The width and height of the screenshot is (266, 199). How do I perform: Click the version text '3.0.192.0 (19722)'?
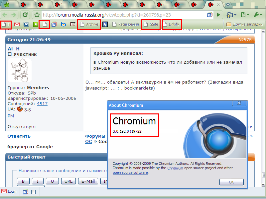128,131
